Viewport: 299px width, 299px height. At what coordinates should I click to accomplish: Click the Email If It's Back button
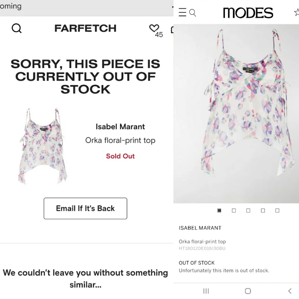pos(86,208)
